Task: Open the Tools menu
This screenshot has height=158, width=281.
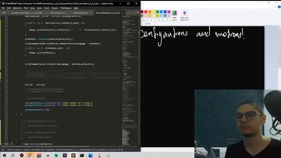Action: [x=47, y=8]
